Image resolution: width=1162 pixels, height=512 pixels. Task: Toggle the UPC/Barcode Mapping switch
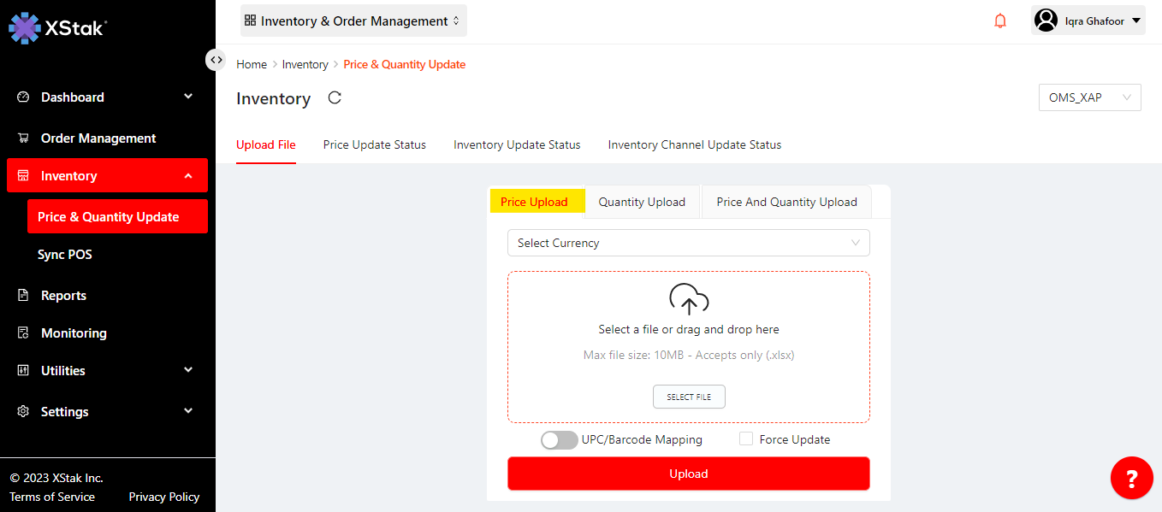tap(559, 440)
